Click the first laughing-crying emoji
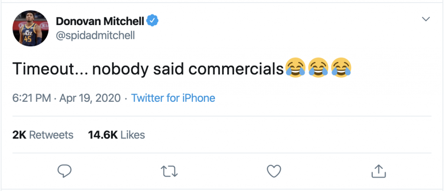The height and width of the screenshot is (191, 444). point(295,68)
